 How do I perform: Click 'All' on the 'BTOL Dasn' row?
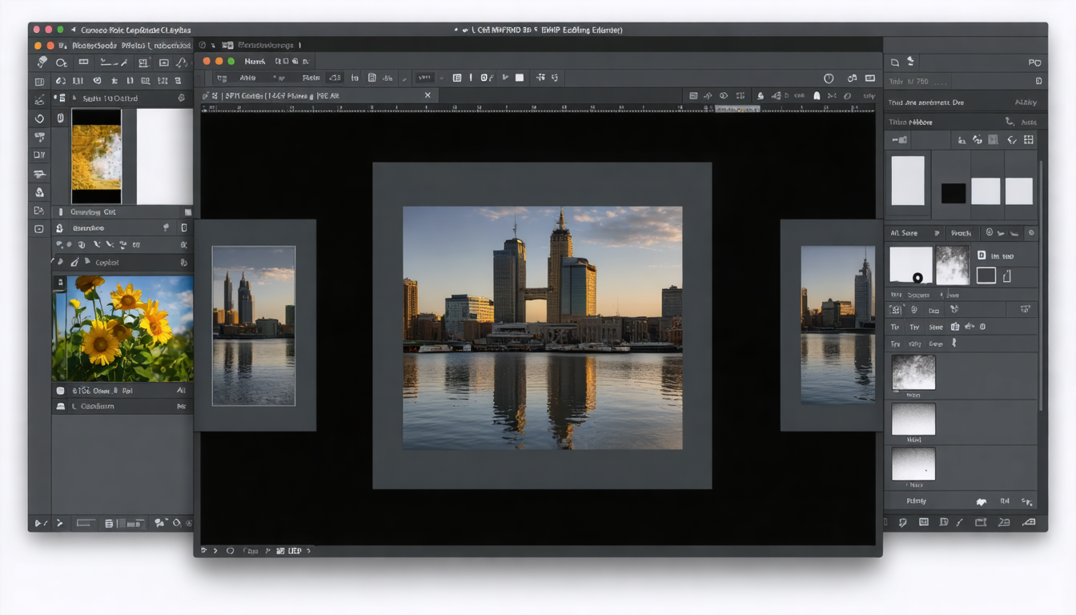coord(182,391)
